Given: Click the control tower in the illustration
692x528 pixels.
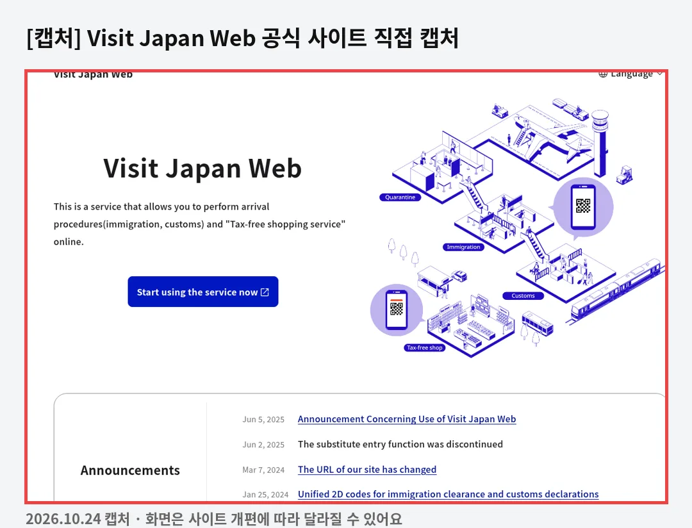Looking at the screenshot, I should tap(600, 142).
